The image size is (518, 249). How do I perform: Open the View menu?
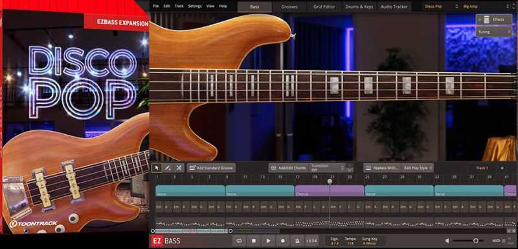coord(210,6)
